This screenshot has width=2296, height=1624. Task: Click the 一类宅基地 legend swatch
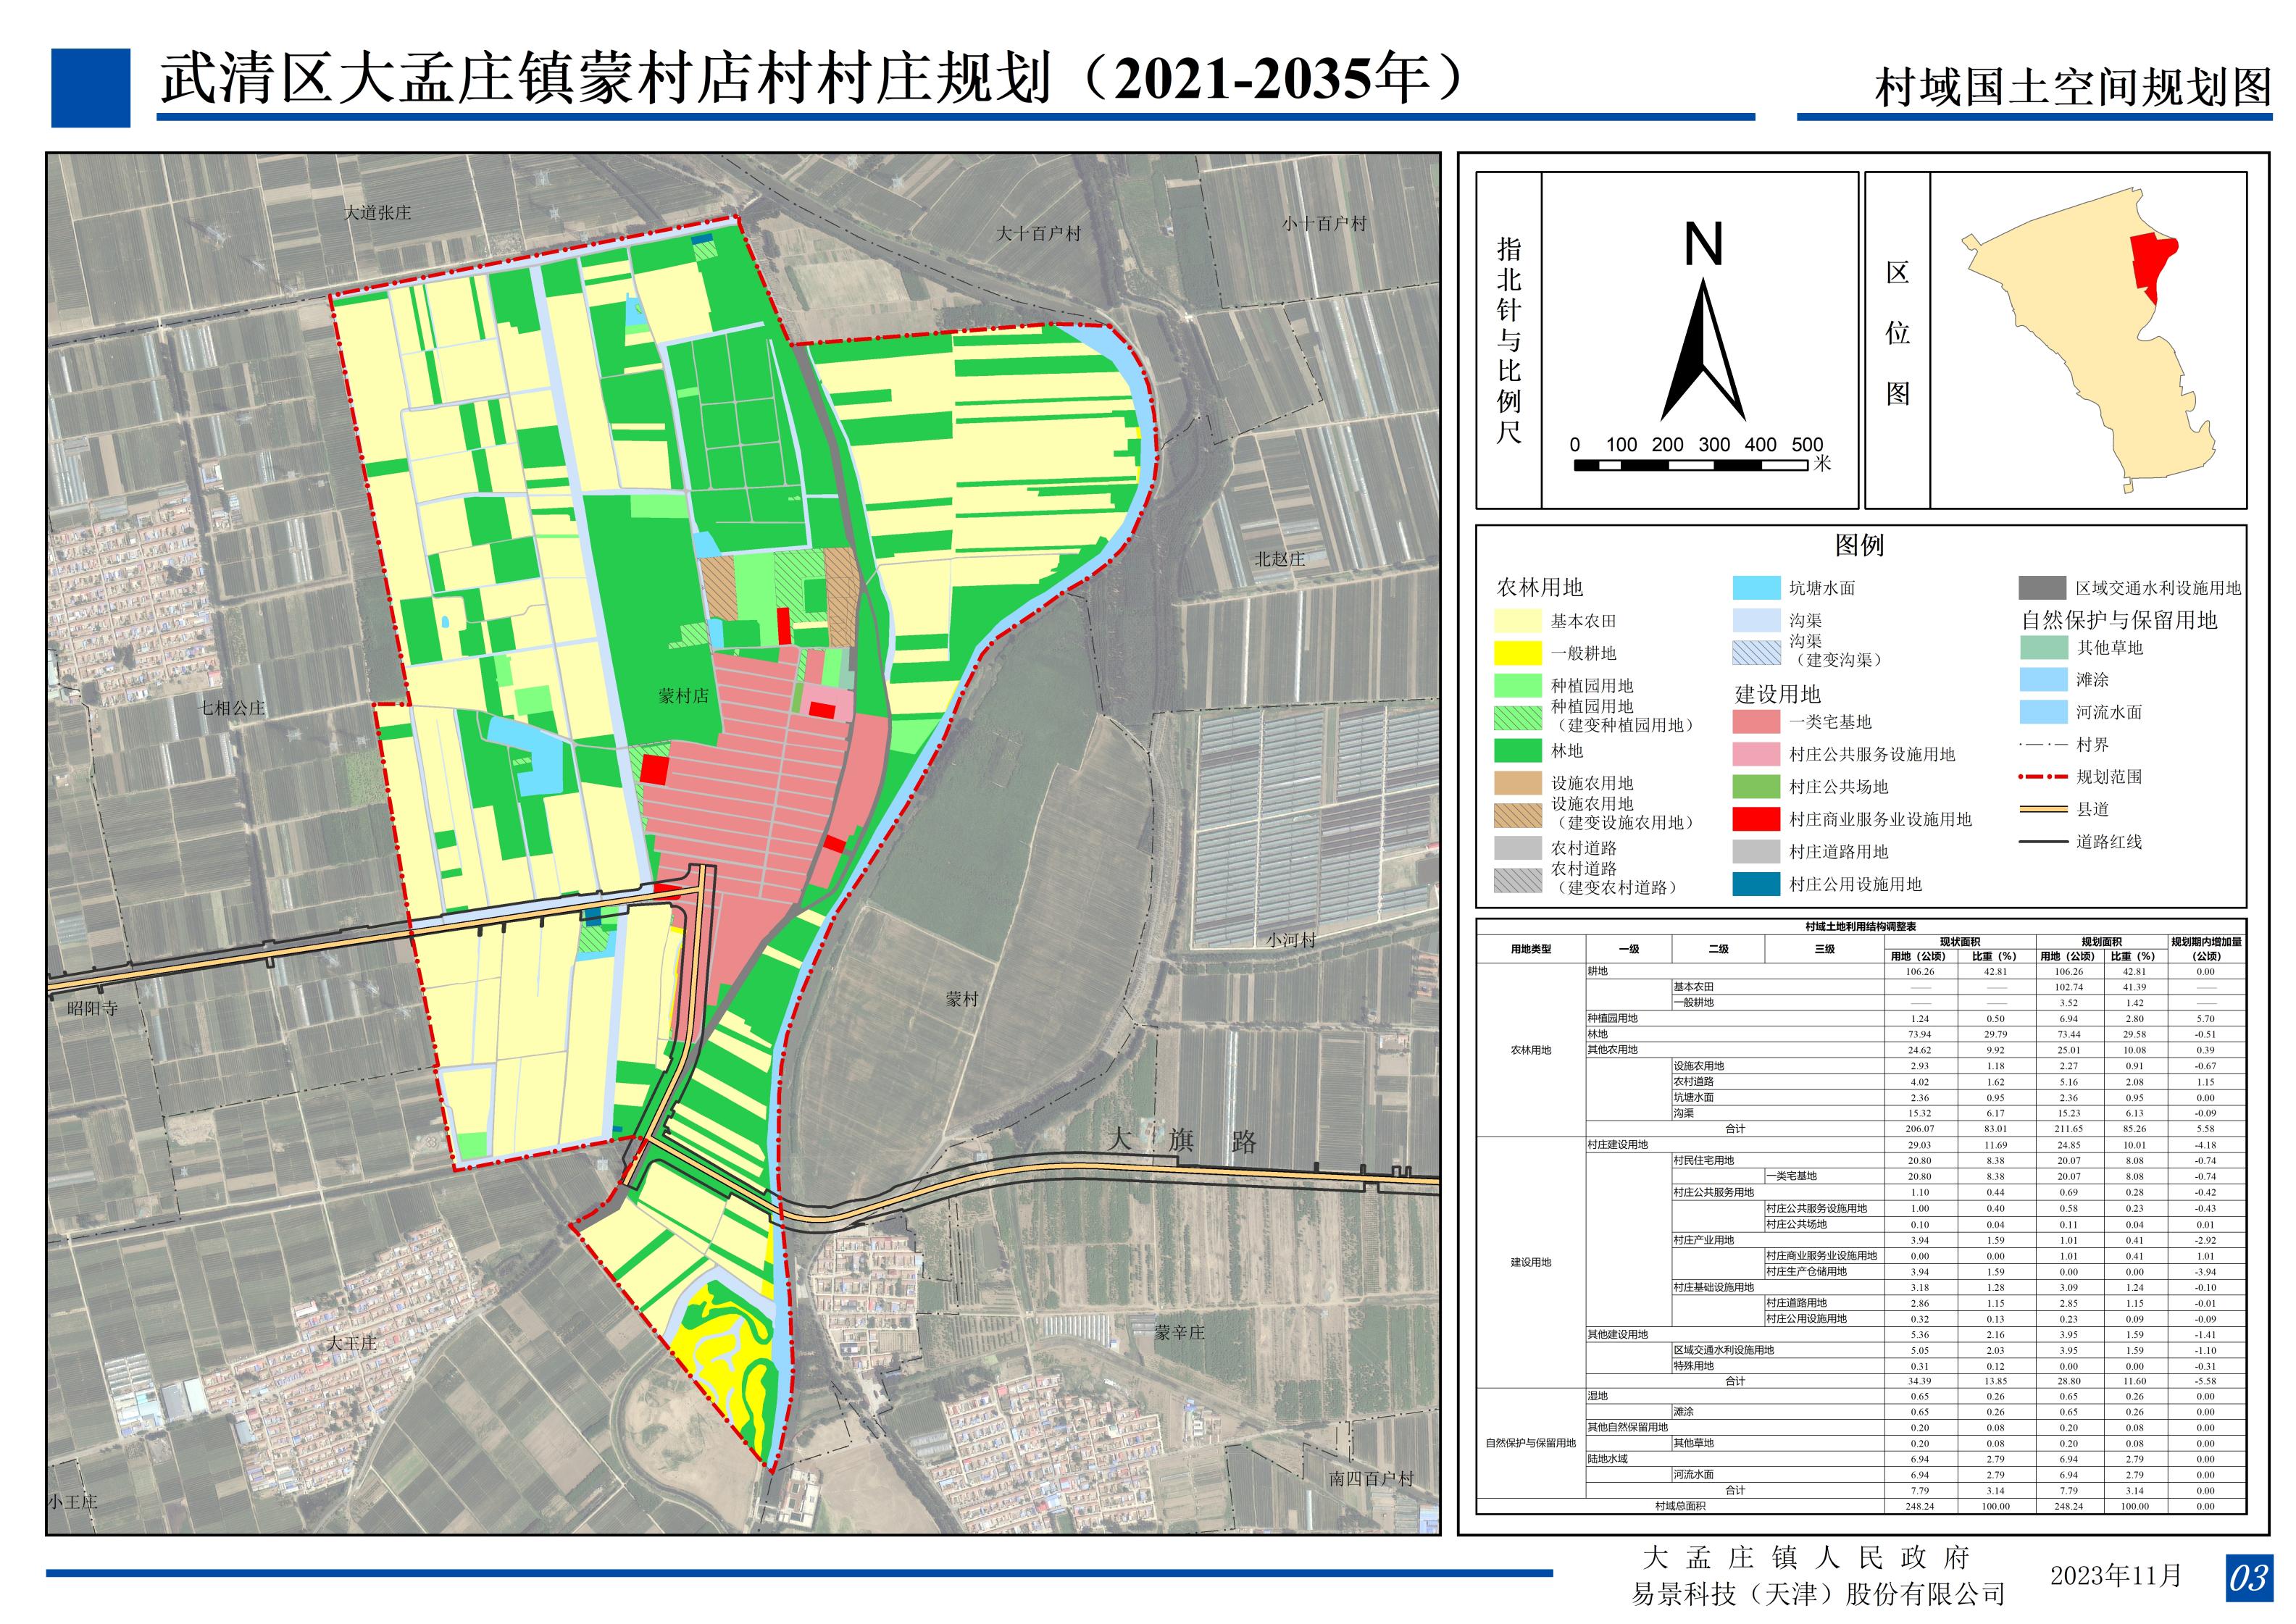click(1756, 722)
